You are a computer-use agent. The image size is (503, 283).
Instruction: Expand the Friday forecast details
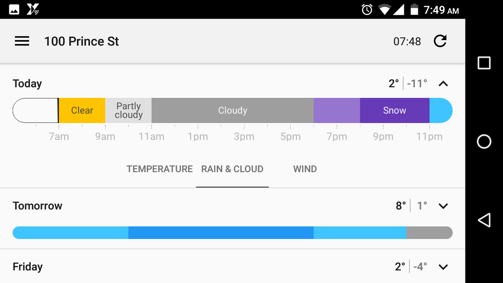[443, 267]
